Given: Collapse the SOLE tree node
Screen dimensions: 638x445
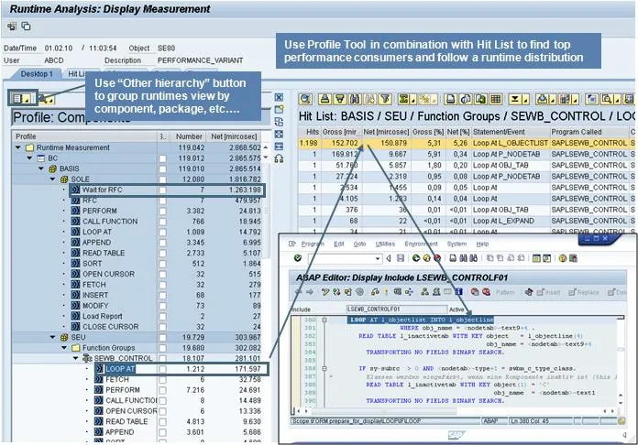Looking at the screenshot, I should point(53,179).
